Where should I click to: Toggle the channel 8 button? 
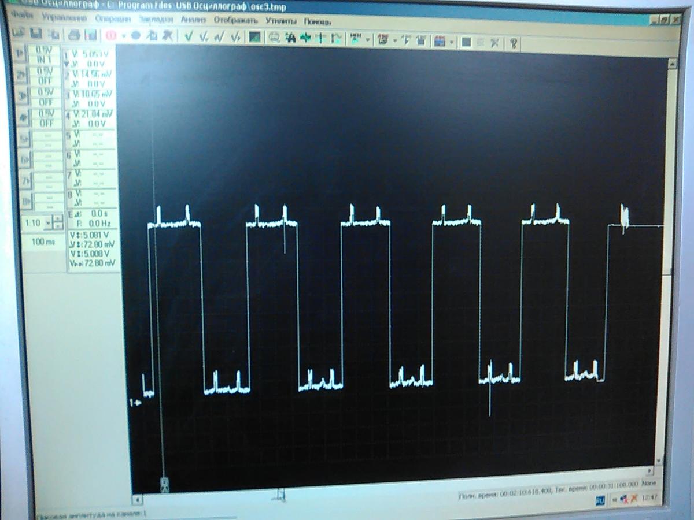tap(27, 201)
